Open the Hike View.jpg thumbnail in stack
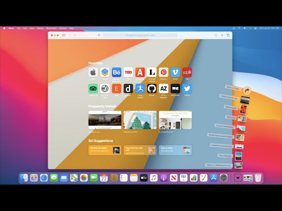Image resolution: width=282 pixels, height=211 pixels. tap(239, 156)
